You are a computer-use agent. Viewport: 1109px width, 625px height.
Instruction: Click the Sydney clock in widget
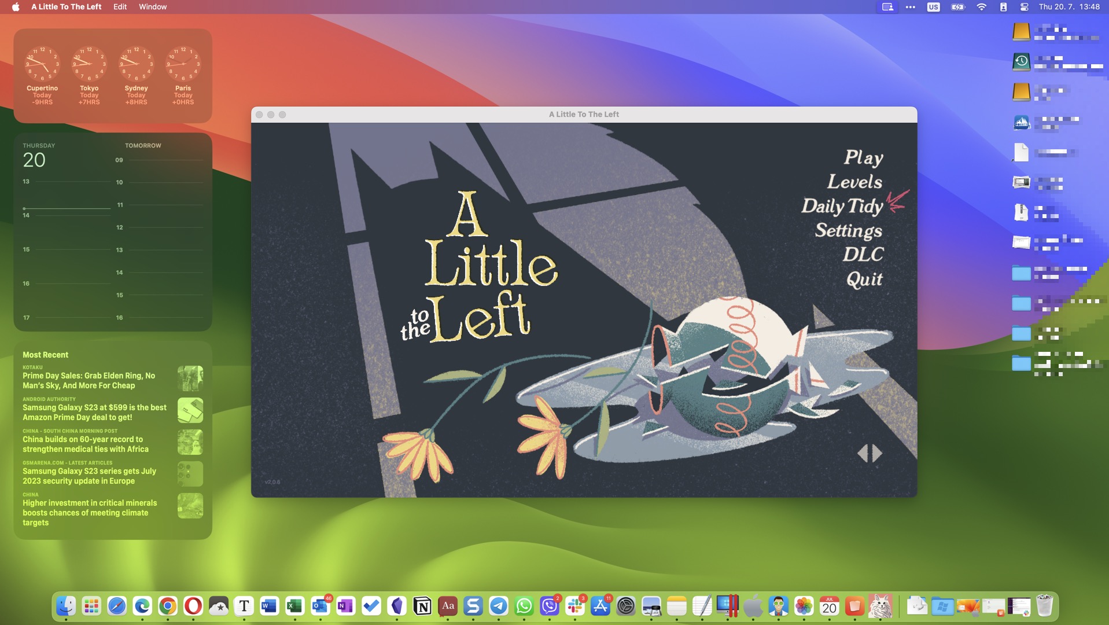tap(136, 64)
